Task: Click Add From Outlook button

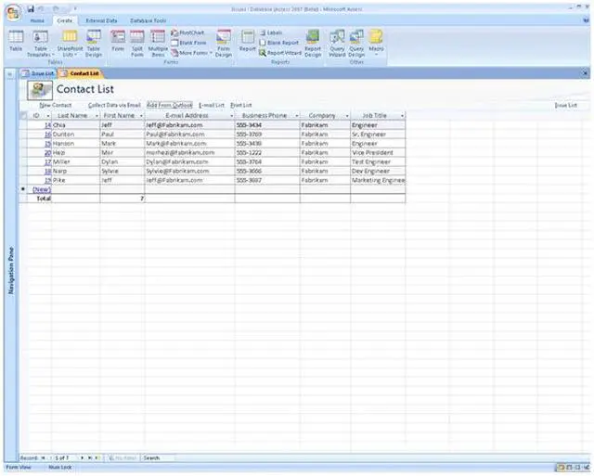Action: tap(170, 106)
